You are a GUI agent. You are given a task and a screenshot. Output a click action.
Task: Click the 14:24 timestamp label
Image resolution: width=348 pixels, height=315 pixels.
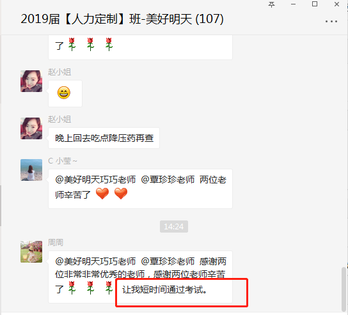(174, 227)
